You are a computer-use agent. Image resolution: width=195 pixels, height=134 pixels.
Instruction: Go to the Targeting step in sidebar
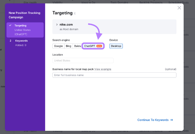(x=25, y=30)
